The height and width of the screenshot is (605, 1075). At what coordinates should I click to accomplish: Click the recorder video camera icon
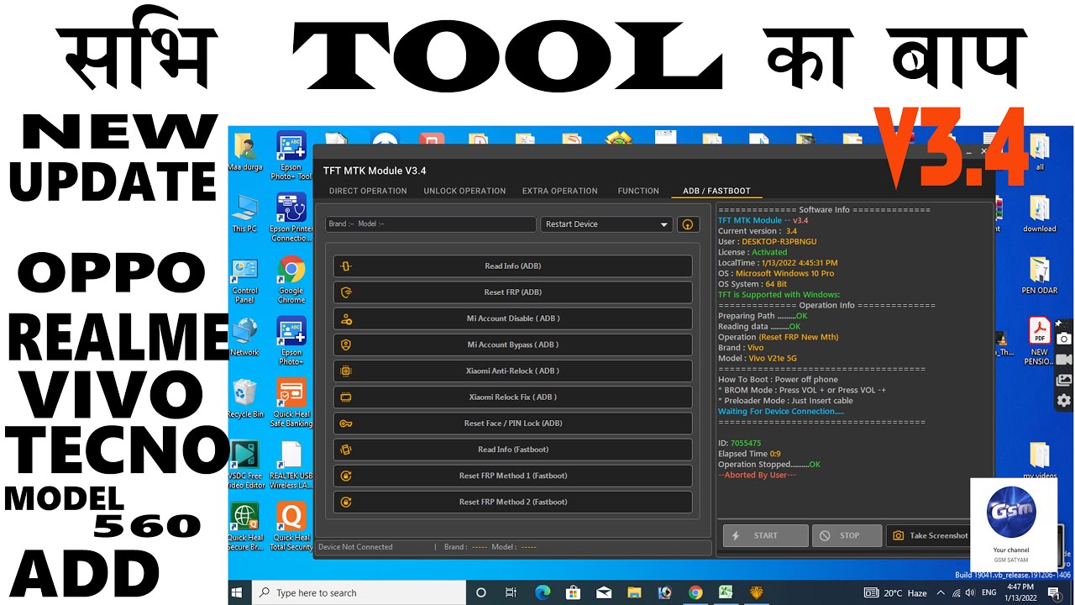point(1064,360)
